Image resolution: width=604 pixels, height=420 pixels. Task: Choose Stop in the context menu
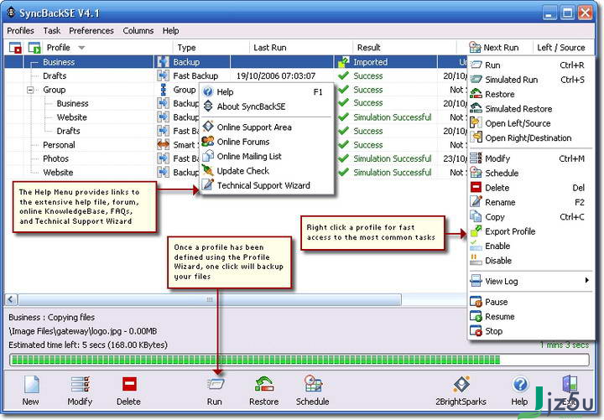coord(530,331)
